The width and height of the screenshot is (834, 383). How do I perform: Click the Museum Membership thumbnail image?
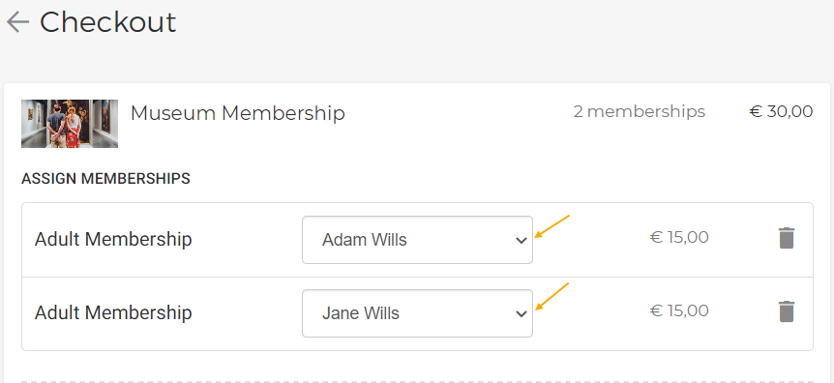(x=70, y=124)
